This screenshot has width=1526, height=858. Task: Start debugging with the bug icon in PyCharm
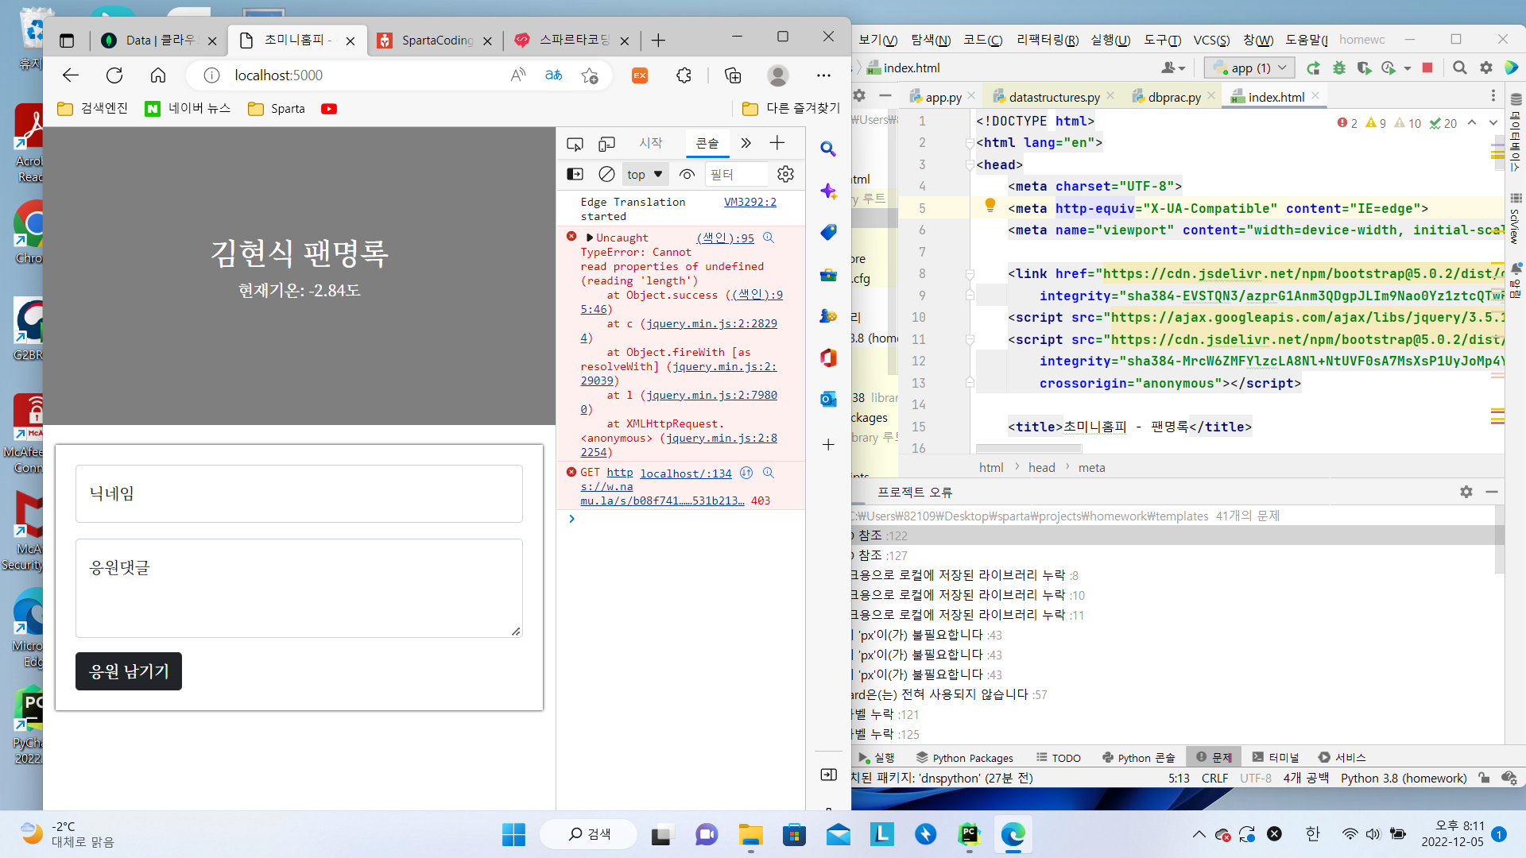pos(1339,68)
